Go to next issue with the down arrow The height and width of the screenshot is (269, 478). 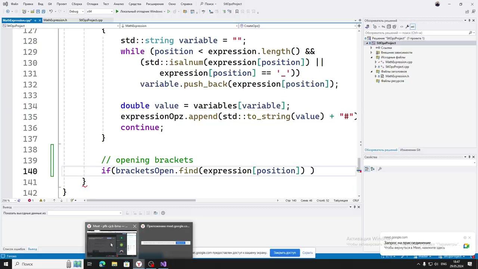62,201
